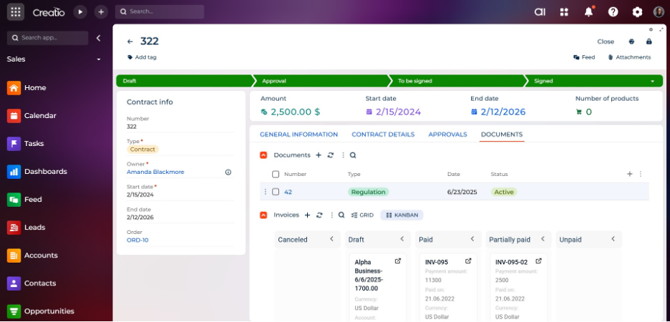Click the notifications bell icon
The image size is (670, 322).
(588, 11)
